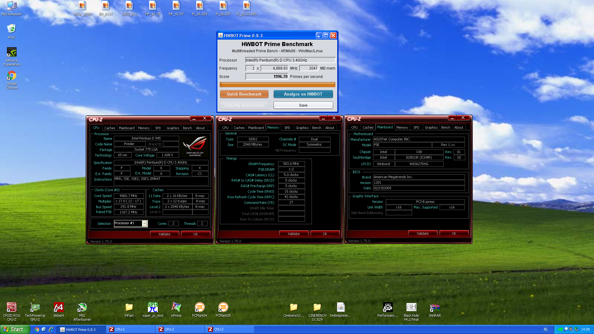Open Memory tab in left CPU-Z window
This screenshot has height=334, width=594.
coord(144,128)
